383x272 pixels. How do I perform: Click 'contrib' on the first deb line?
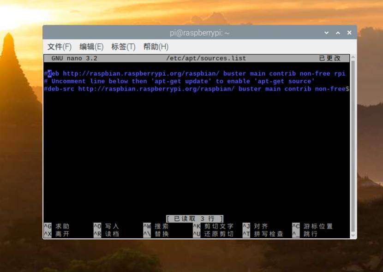282,73
